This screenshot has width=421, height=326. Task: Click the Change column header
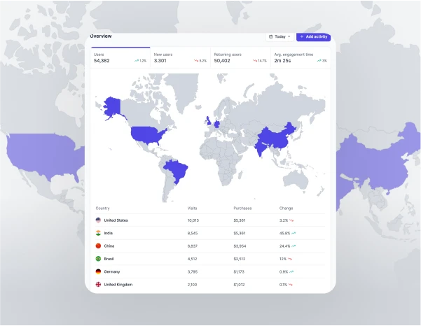point(286,208)
